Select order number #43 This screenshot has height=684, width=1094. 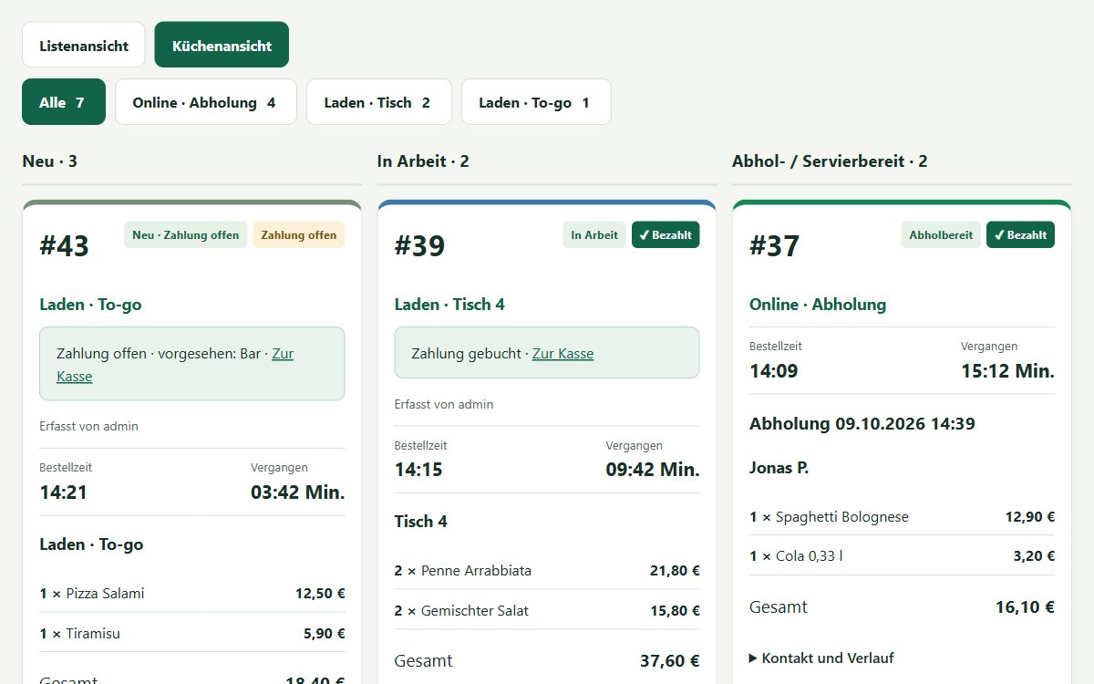65,245
